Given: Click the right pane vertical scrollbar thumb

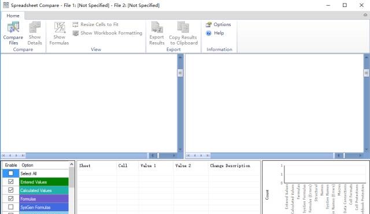Looking at the screenshot, I should 367,73.
